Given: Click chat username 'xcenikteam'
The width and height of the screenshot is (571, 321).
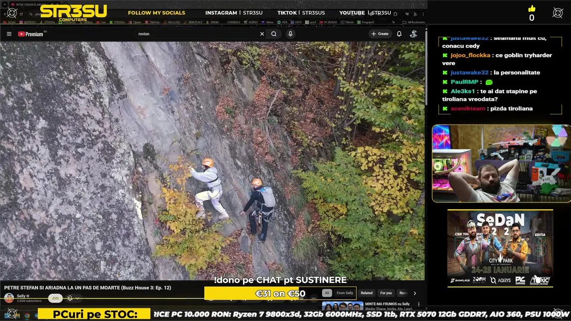Looking at the screenshot, I should [x=468, y=109].
